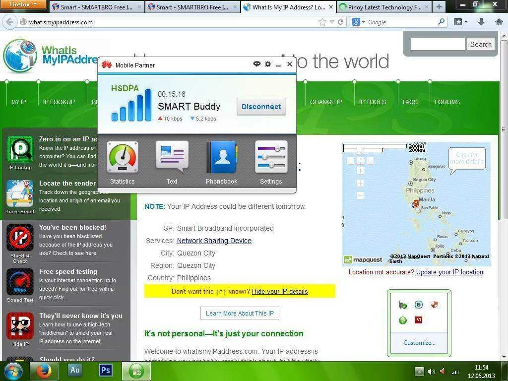Open Adobe Audition from the taskbar
This screenshot has height=381, width=508.
(x=75, y=370)
